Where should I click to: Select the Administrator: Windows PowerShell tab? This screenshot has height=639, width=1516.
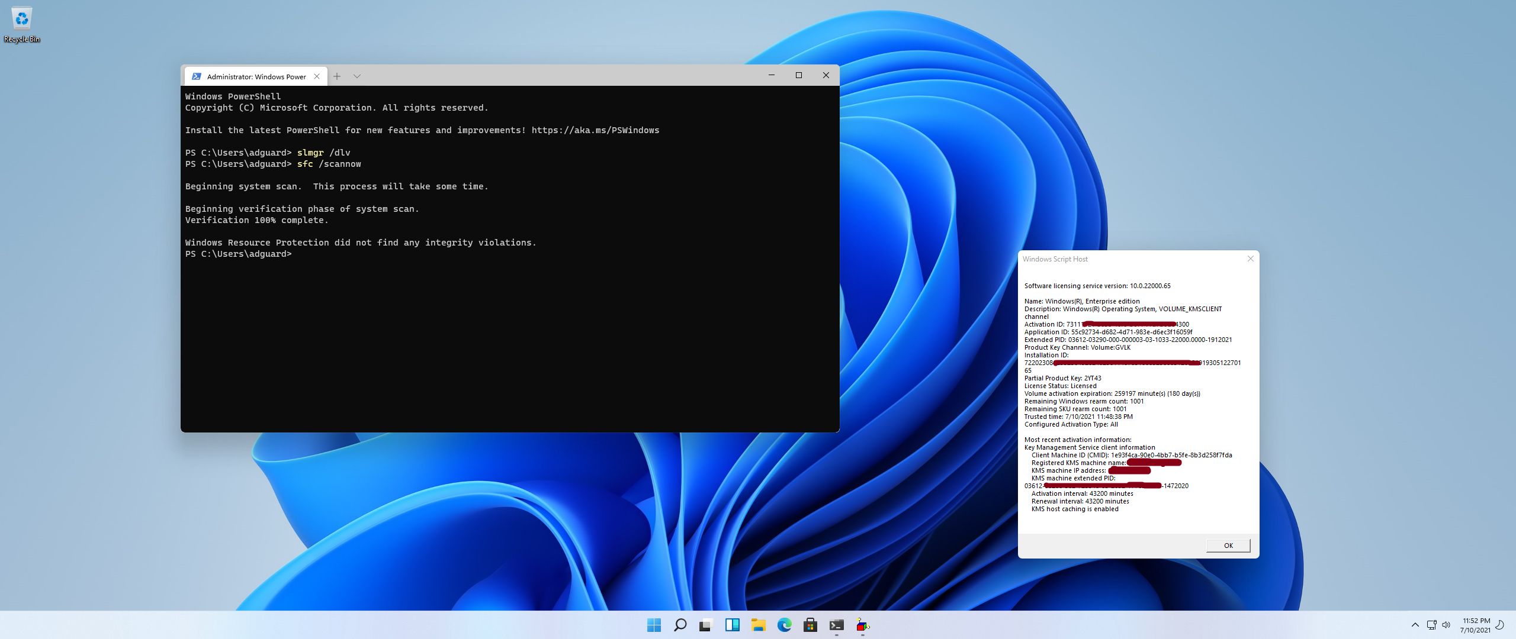[256, 76]
